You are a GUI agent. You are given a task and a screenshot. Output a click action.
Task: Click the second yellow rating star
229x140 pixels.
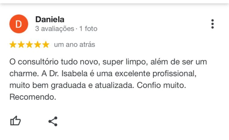[21, 45]
